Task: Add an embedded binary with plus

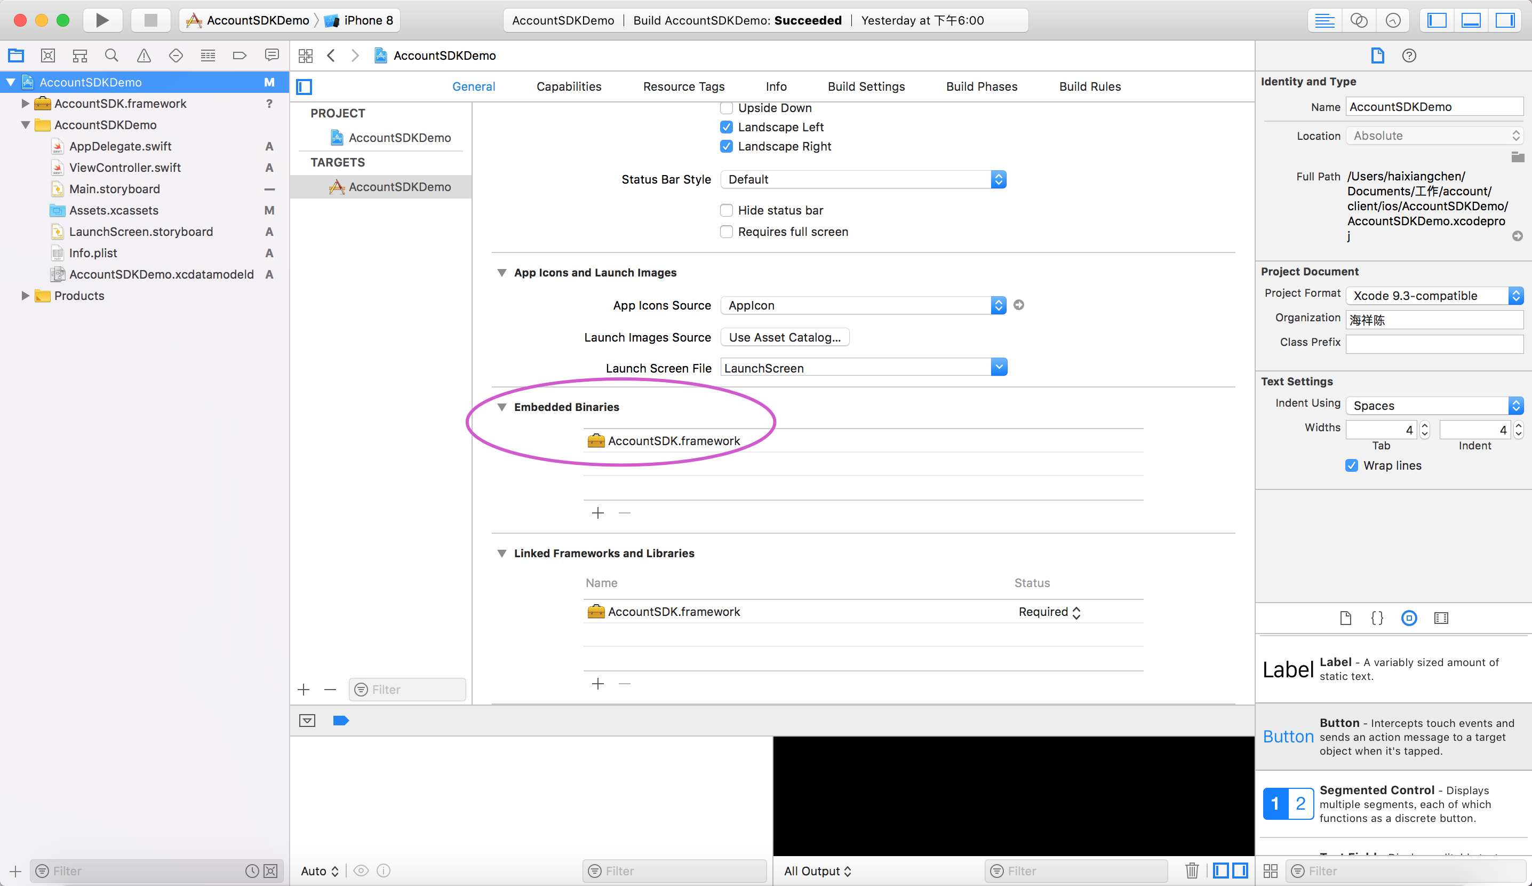Action: click(x=597, y=512)
